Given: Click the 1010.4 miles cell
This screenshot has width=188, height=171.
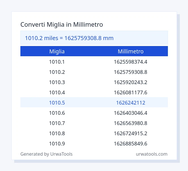Looking at the screenshot, I should [57, 93].
